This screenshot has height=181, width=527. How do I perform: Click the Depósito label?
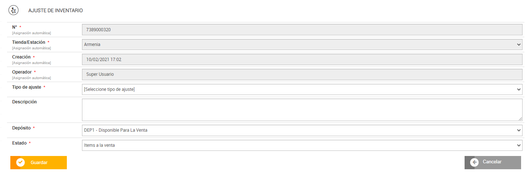(22, 128)
